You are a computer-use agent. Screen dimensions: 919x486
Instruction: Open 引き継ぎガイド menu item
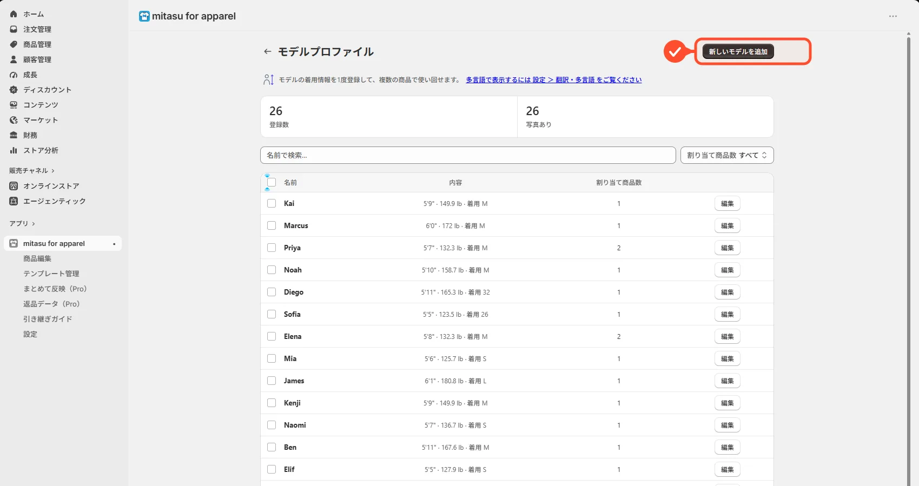pos(48,319)
